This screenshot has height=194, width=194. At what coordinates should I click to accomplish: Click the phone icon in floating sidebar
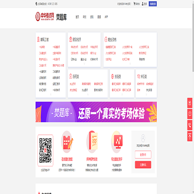pyautogui.click(x=190, y=125)
